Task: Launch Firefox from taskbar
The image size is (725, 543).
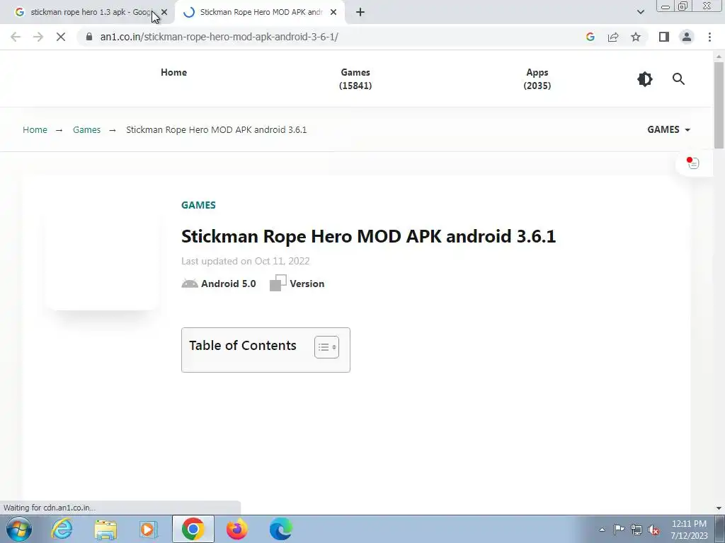Action: 236,529
